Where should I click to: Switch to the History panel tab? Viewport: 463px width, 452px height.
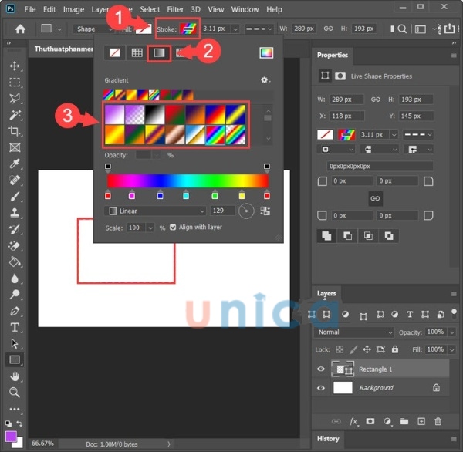(328, 439)
